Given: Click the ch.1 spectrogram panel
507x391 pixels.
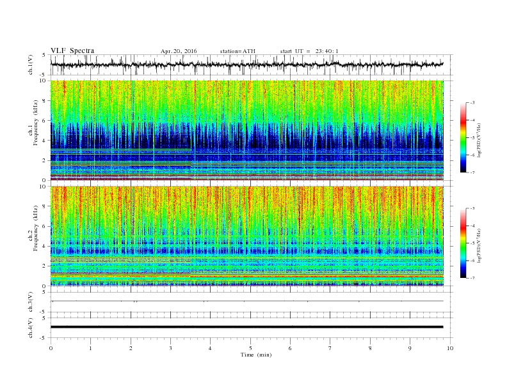Looking at the screenshot, I should [246, 130].
